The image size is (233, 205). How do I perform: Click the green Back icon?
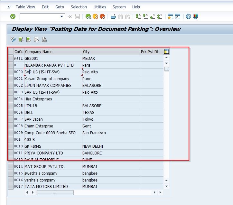(x=88, y=16)
